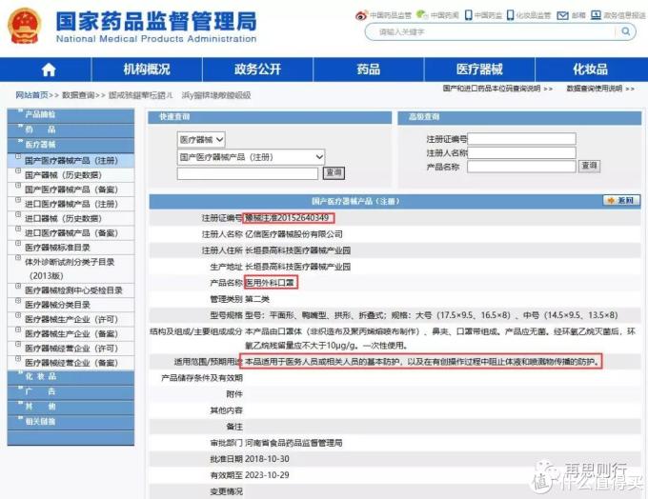Click product name 医用外科口罩

tap(270, 283)
